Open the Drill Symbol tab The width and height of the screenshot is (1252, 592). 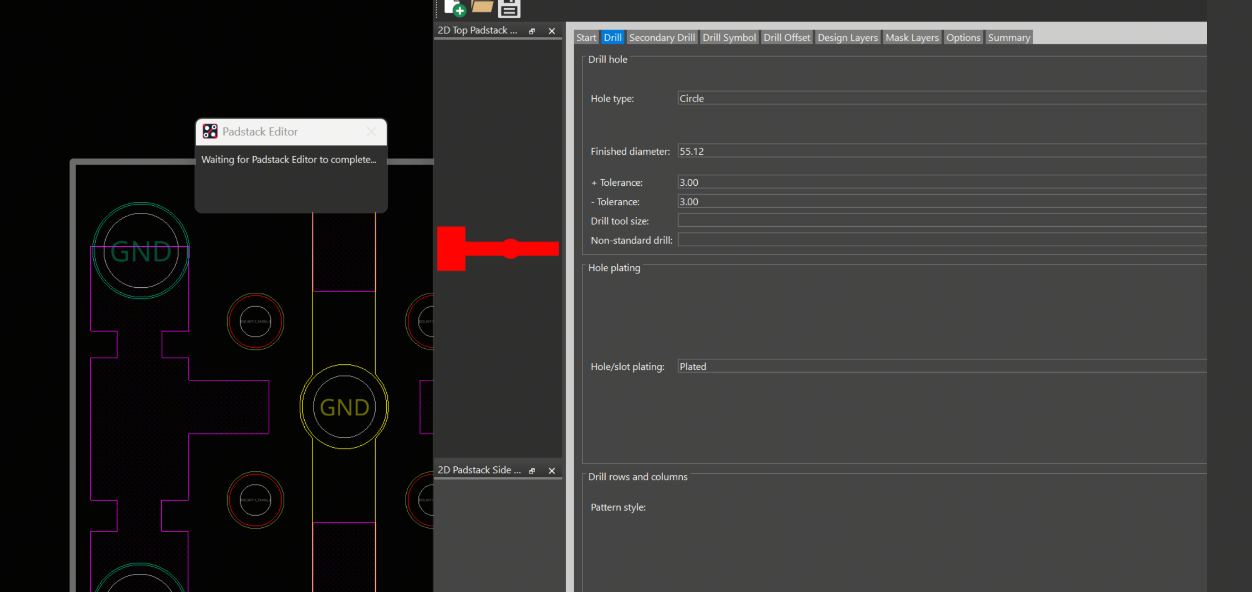[x=728, y=37]
